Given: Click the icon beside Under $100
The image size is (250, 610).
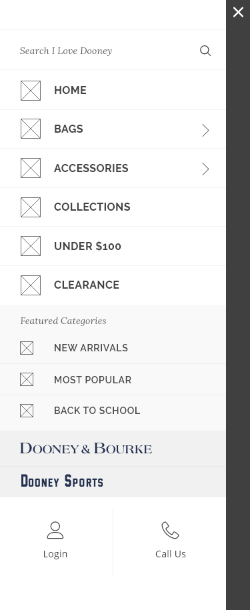Looking at the screenshot, I should point(30,246).
